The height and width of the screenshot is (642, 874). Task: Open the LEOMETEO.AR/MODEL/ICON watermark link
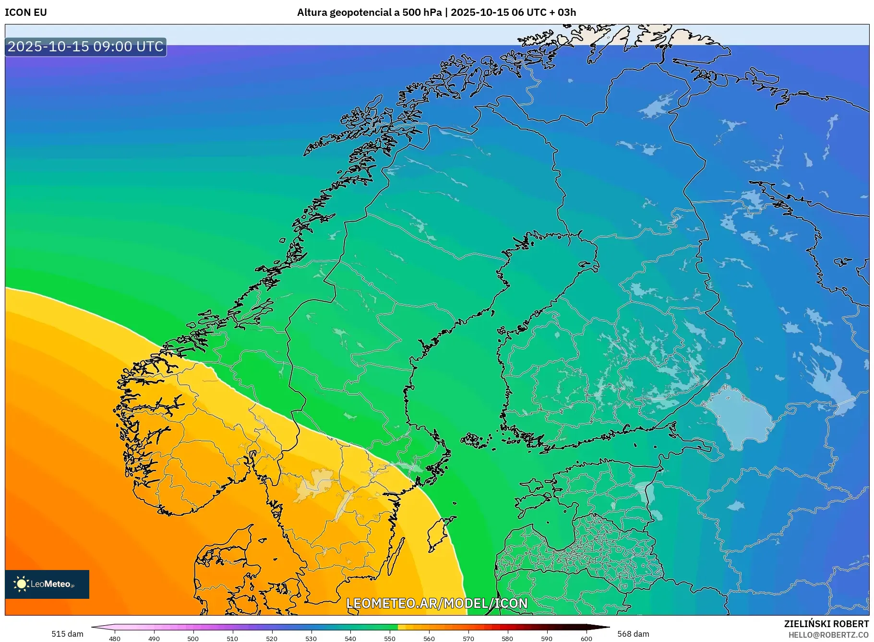click(x=437, y=603)
